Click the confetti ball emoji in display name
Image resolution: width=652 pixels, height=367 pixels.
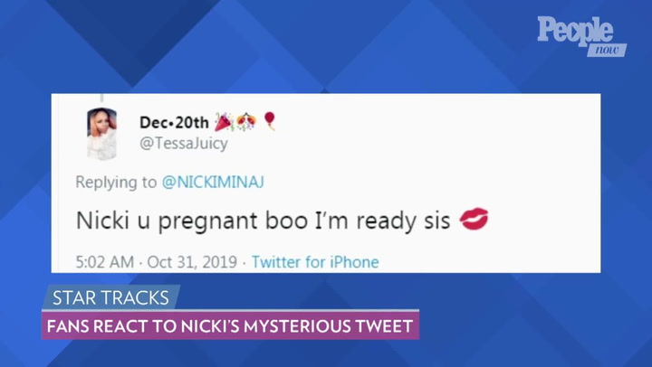[x=246, y=122]
